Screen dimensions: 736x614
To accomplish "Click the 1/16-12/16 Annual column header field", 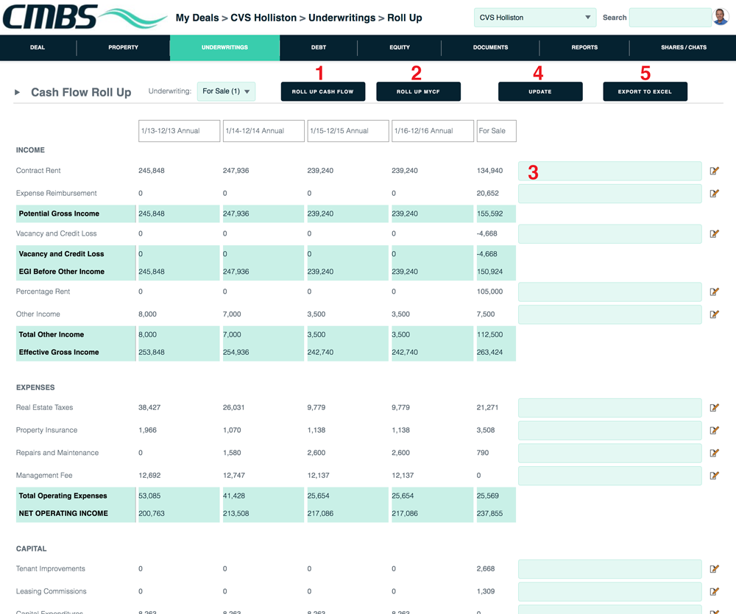I will tap(433, 131).
